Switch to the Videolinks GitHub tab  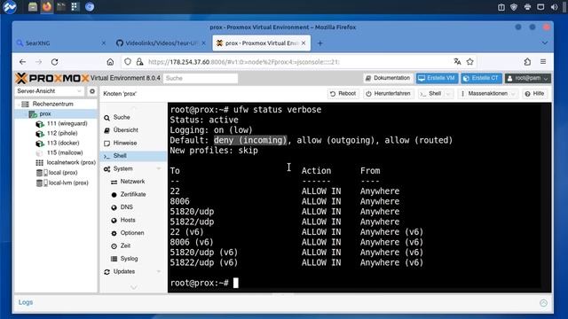tap(160, 43)
